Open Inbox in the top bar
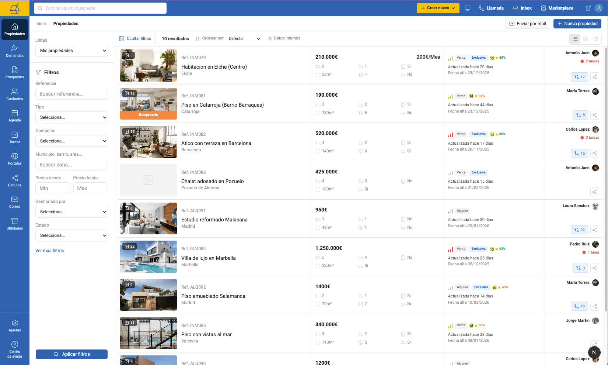Viewport: 608px width, 365px height. coord(522,8)
